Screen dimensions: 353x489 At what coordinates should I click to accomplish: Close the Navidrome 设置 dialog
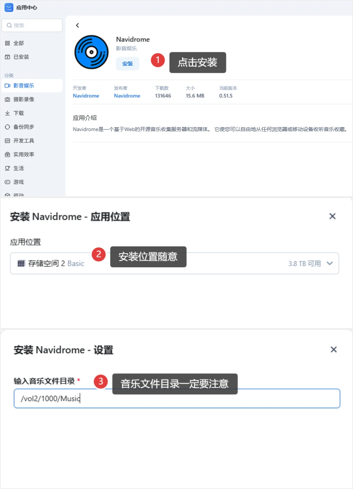(334, 349)
